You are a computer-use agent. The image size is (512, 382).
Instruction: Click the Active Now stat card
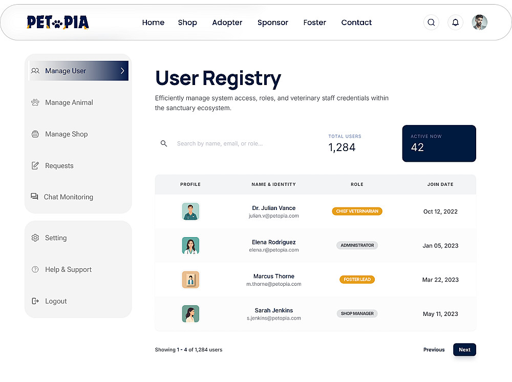click(x=439, y=143)
